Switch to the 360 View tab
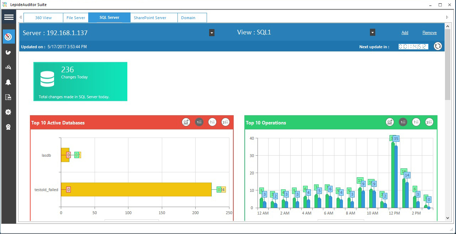Screen dimensions: 456x234 coord(43,18)
